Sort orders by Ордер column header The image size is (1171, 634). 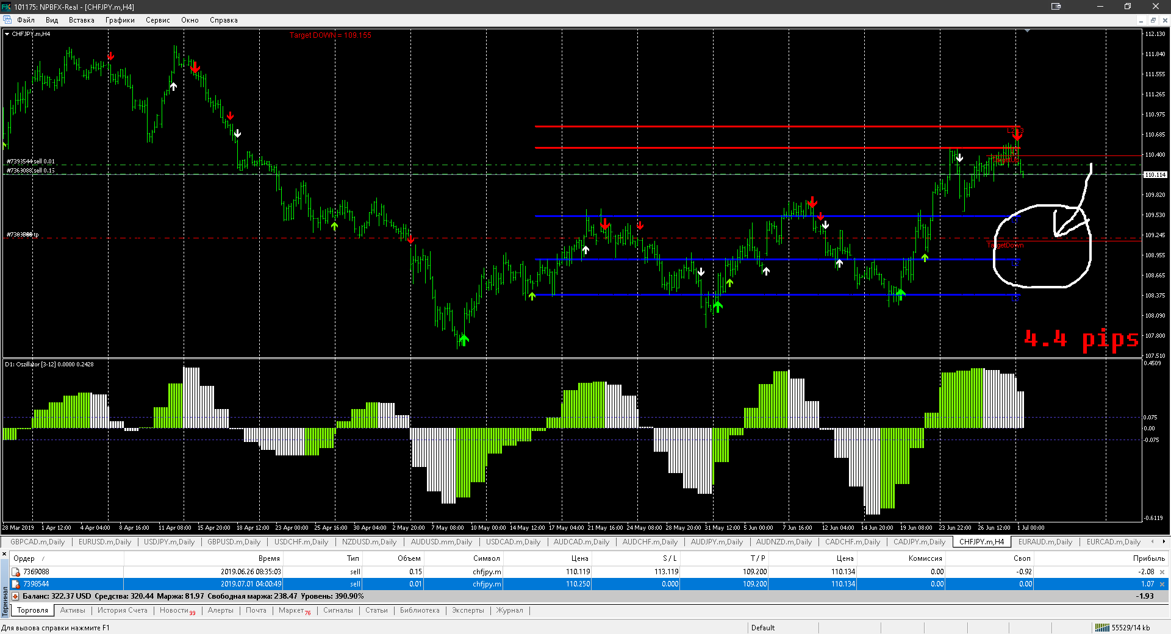tap(24, 558)
